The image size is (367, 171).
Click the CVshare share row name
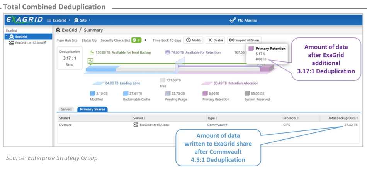tap(66, 125)
